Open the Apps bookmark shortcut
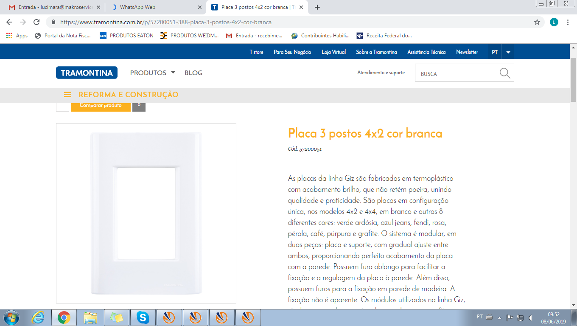Image resolution: width=577 pixels, height=326 pixels. 17,36
